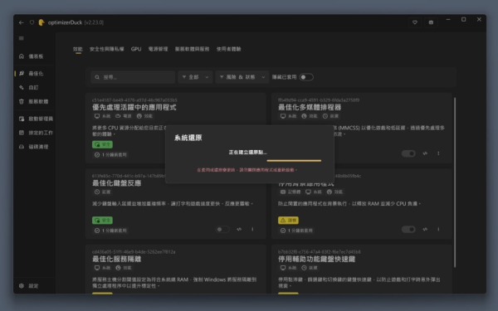View code for 最佳化鍵盤反應 card
Screen dimensions: 498x311
[x=239, y=230]
